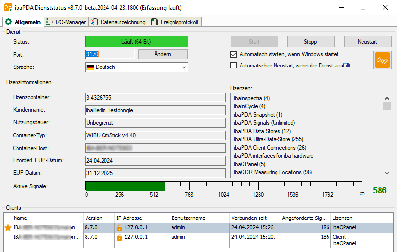Viewport: 397px width, 252px height.
Task: Select 'ibaPDA Data Stores (12)' license entry
Action: 262,131
